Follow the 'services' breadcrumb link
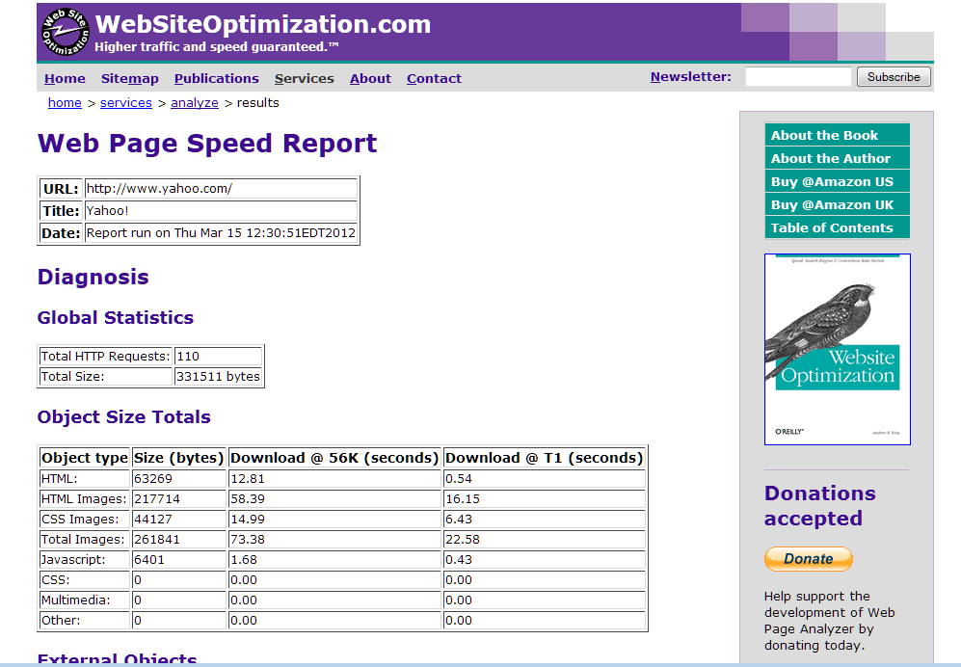Viewport: 961px width, 667px height. (x=126, y=102)
